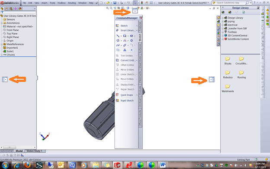The width and height of the screenshot is (270, 169).
Task: Click the Search SolidWorks Help field
Action: click(230, 3)
